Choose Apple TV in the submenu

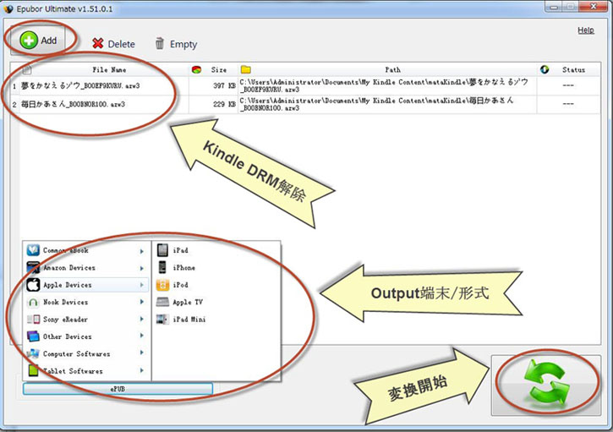[x=188, y=302]
